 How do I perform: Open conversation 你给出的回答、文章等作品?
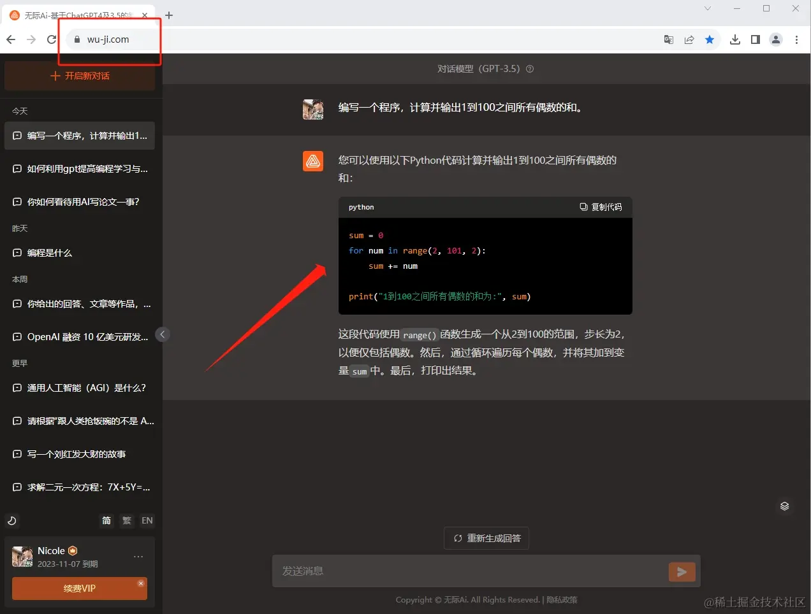[x=80, y=304]
